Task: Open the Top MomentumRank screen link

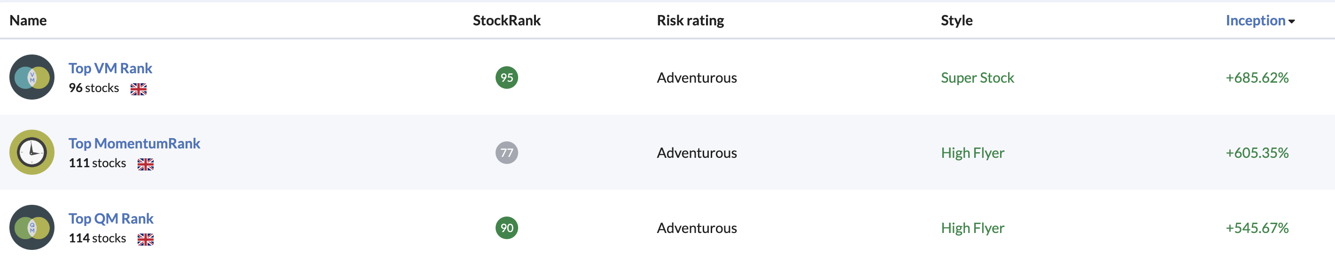Action: click(x=134, y=144)
